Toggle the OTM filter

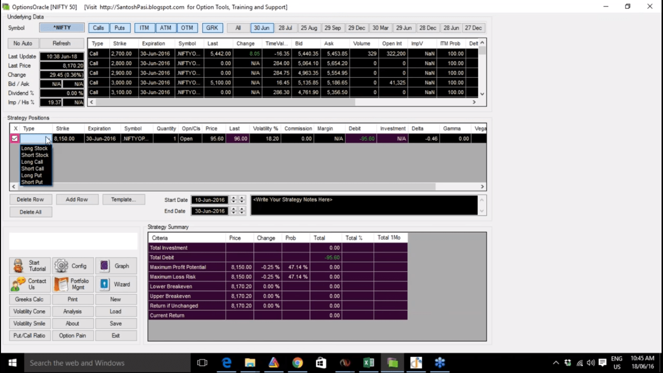tap(187, 28)
